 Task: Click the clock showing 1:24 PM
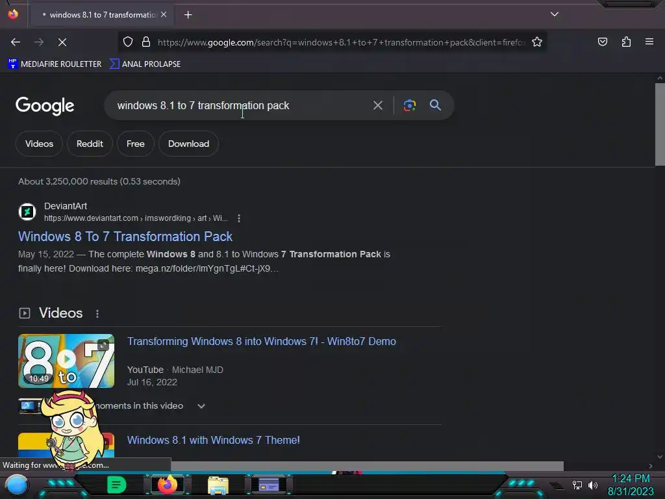pos(631,479)
